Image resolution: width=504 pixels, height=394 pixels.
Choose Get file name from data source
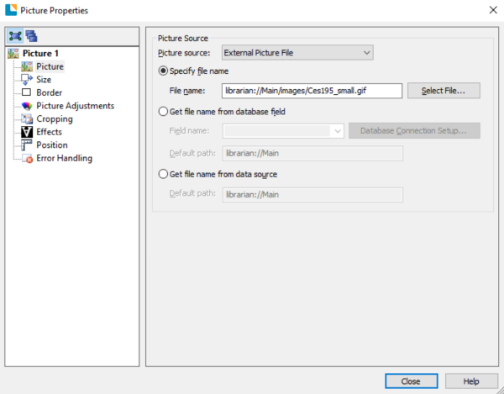tap(163, 174)
